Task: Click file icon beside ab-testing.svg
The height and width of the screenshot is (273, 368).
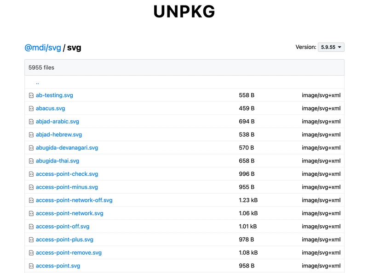Action: [31, 95]
